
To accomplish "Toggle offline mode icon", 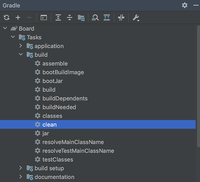I will pos(121,17).
